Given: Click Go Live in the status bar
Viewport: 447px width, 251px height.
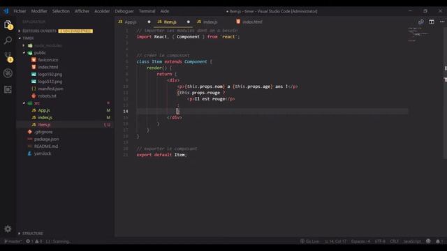Looking at the screenshot, I should pyautogui.click(x=309, y=241).
